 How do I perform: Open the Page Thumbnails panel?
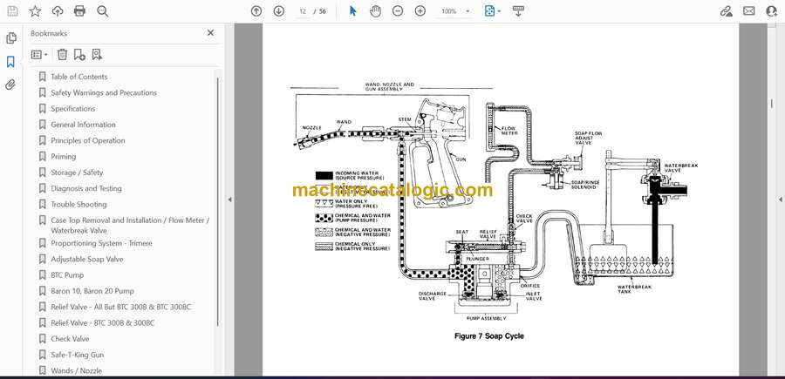click(11, 38)
